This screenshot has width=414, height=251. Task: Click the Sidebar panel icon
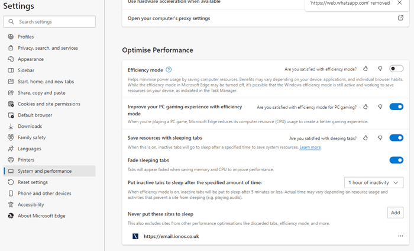tap(11, 70)
